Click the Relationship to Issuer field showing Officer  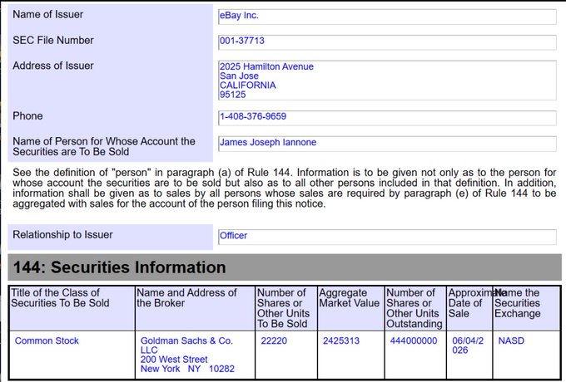[x=387, y=237]
